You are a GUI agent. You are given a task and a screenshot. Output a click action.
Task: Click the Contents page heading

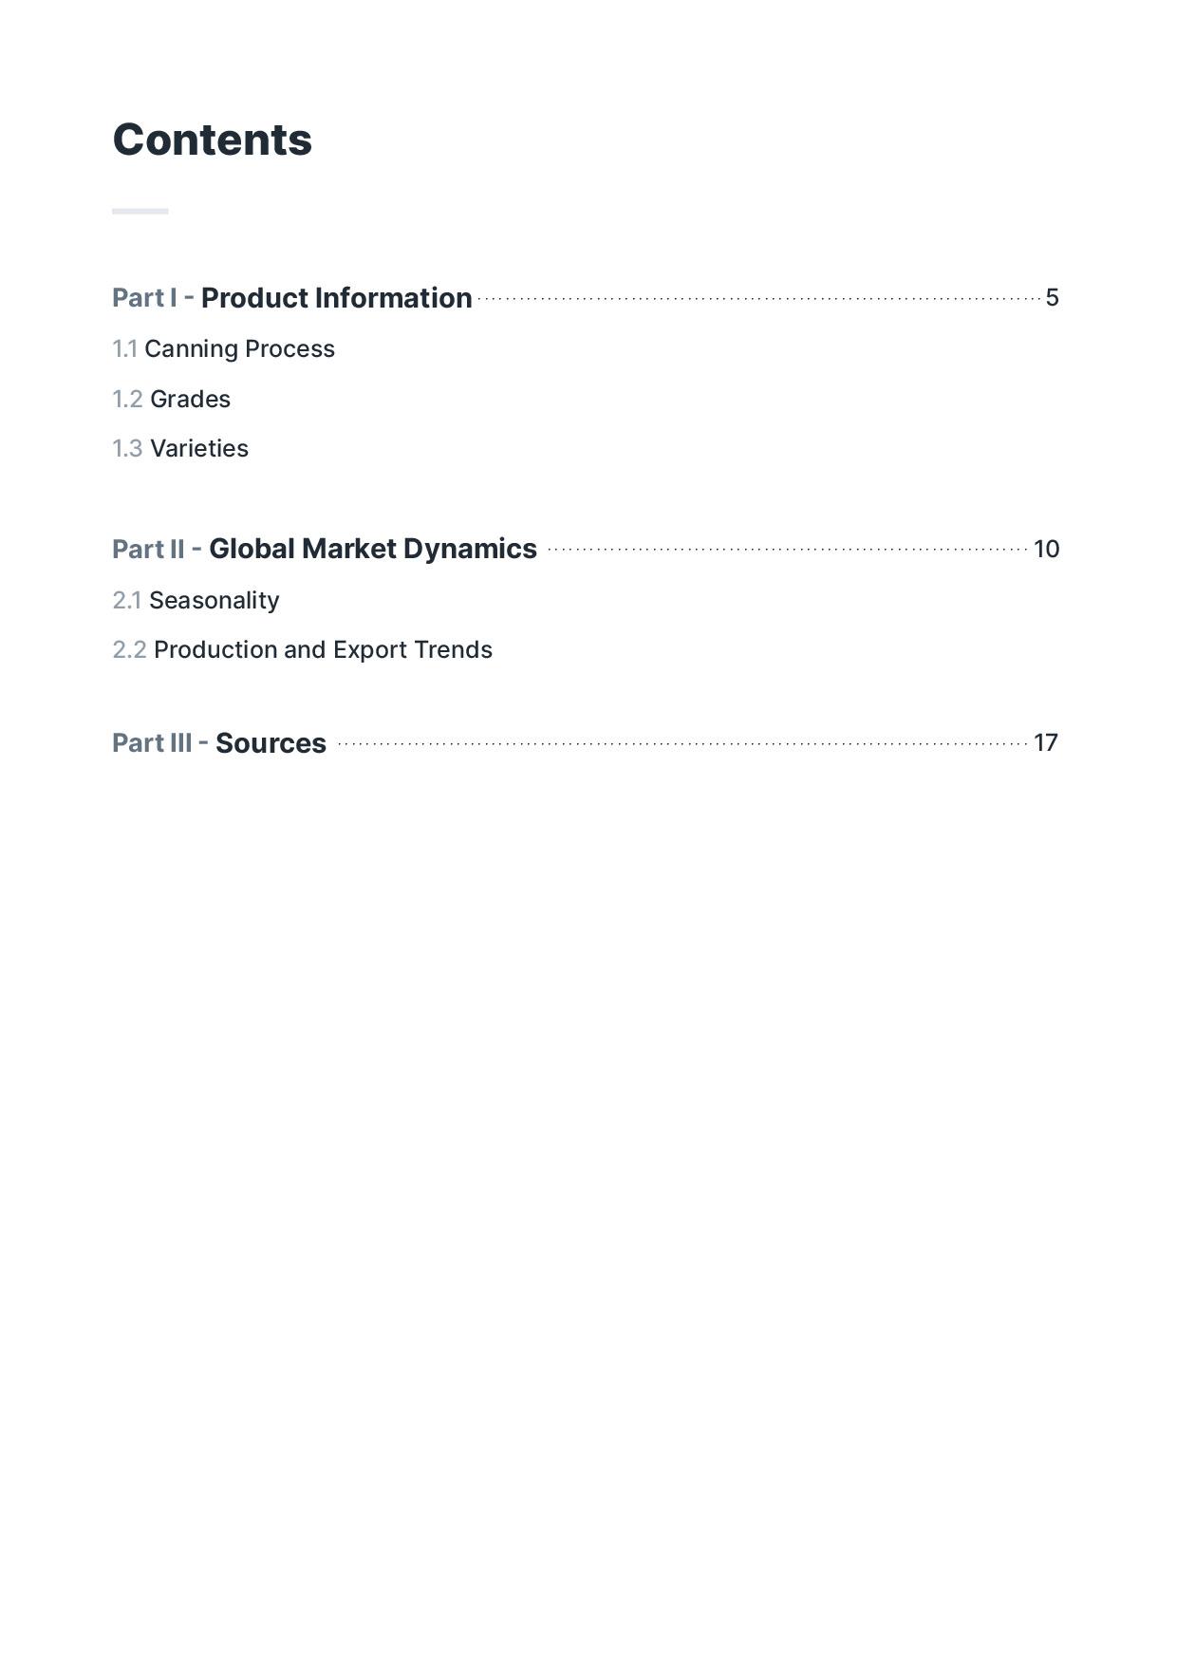[212, 140]
